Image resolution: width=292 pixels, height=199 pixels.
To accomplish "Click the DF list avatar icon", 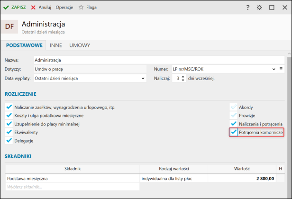I will click(9, 27).
